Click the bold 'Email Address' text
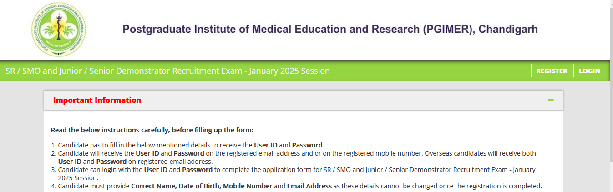Viewport: 613px width, 192px height. click(309, 186)
